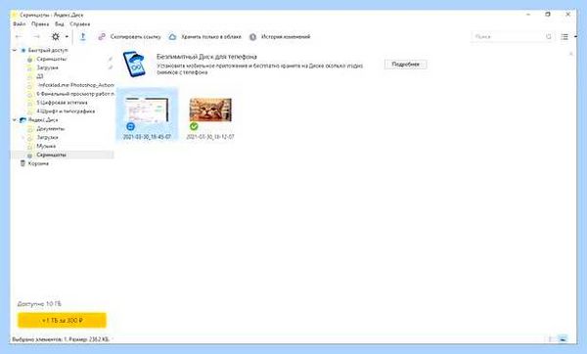This screenshot has height=354, width=587.
Task: Click the yellow +1 ТБ за 300 ₽ button
Action: coord(63,321)
